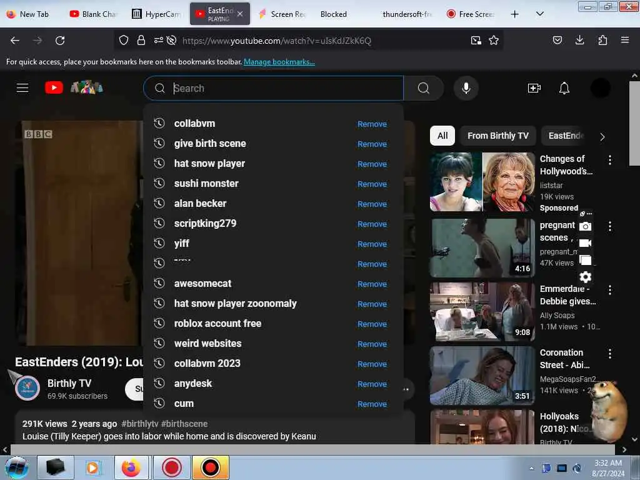Viewport: 640px width, 480px height.
Task: Click the Birthly TV channel name
Action: point(69,383)
